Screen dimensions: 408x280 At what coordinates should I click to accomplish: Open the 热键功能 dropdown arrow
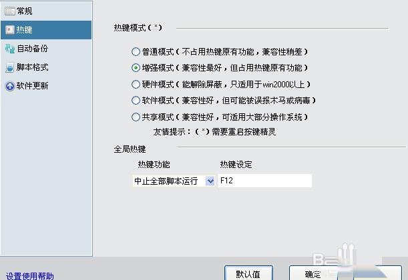click(x=210, y=181)
